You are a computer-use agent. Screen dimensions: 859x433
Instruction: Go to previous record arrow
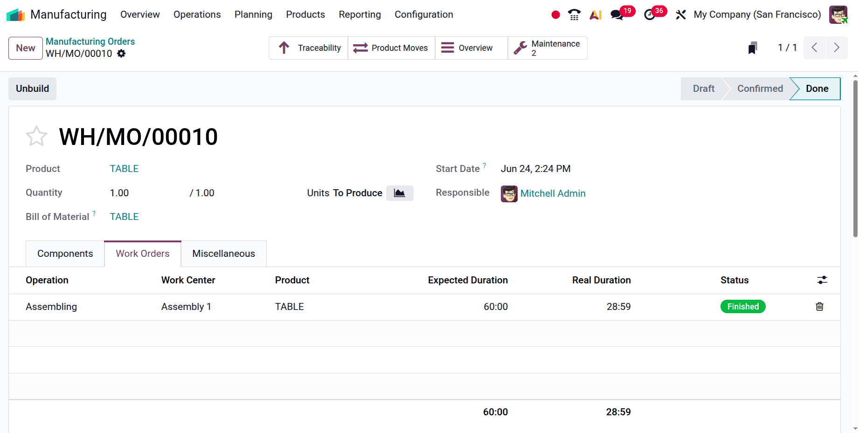(x=815, y=48)
